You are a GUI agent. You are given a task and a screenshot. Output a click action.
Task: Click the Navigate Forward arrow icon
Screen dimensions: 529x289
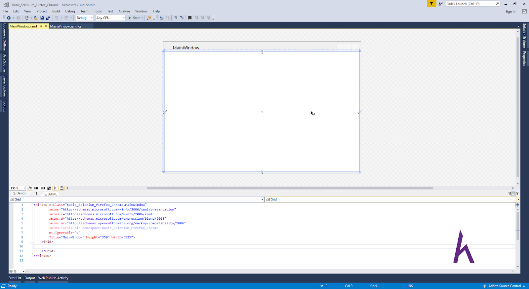(x=18, y=18)
